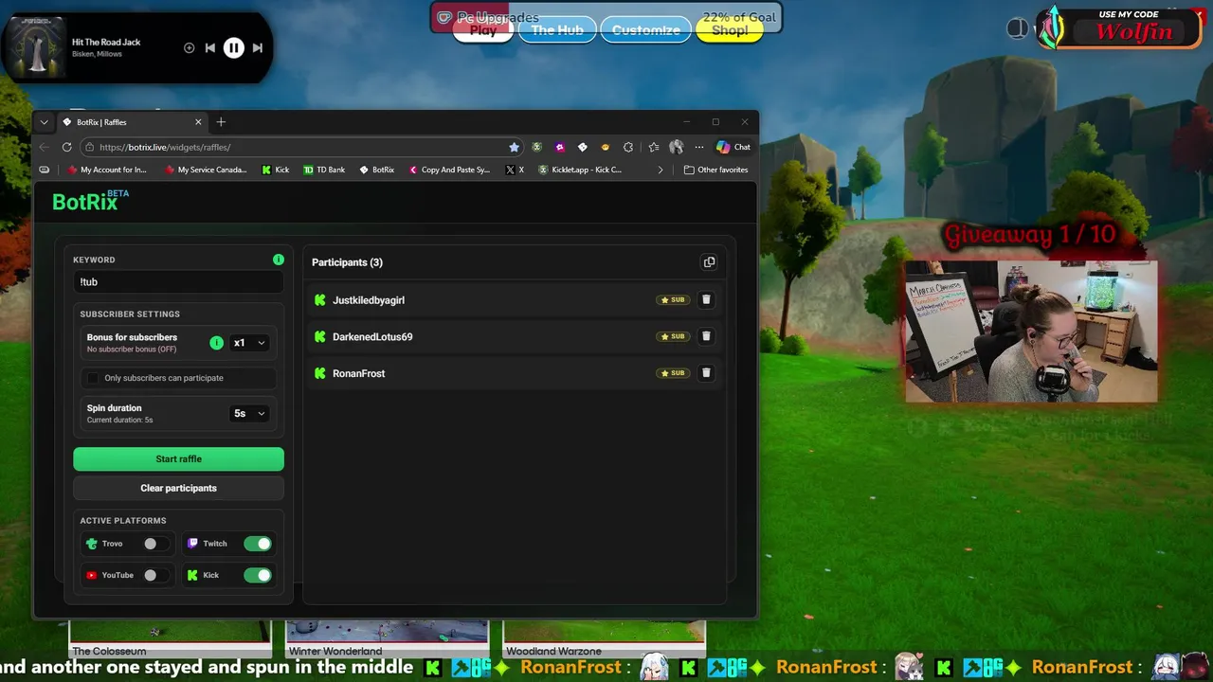Open browser settings and more menu
The width and height of the screenshot is (1213, 682).
click(699, 147)
